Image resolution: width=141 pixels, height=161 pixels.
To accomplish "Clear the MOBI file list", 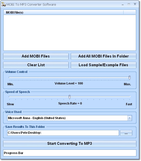I will pos(36,65).
